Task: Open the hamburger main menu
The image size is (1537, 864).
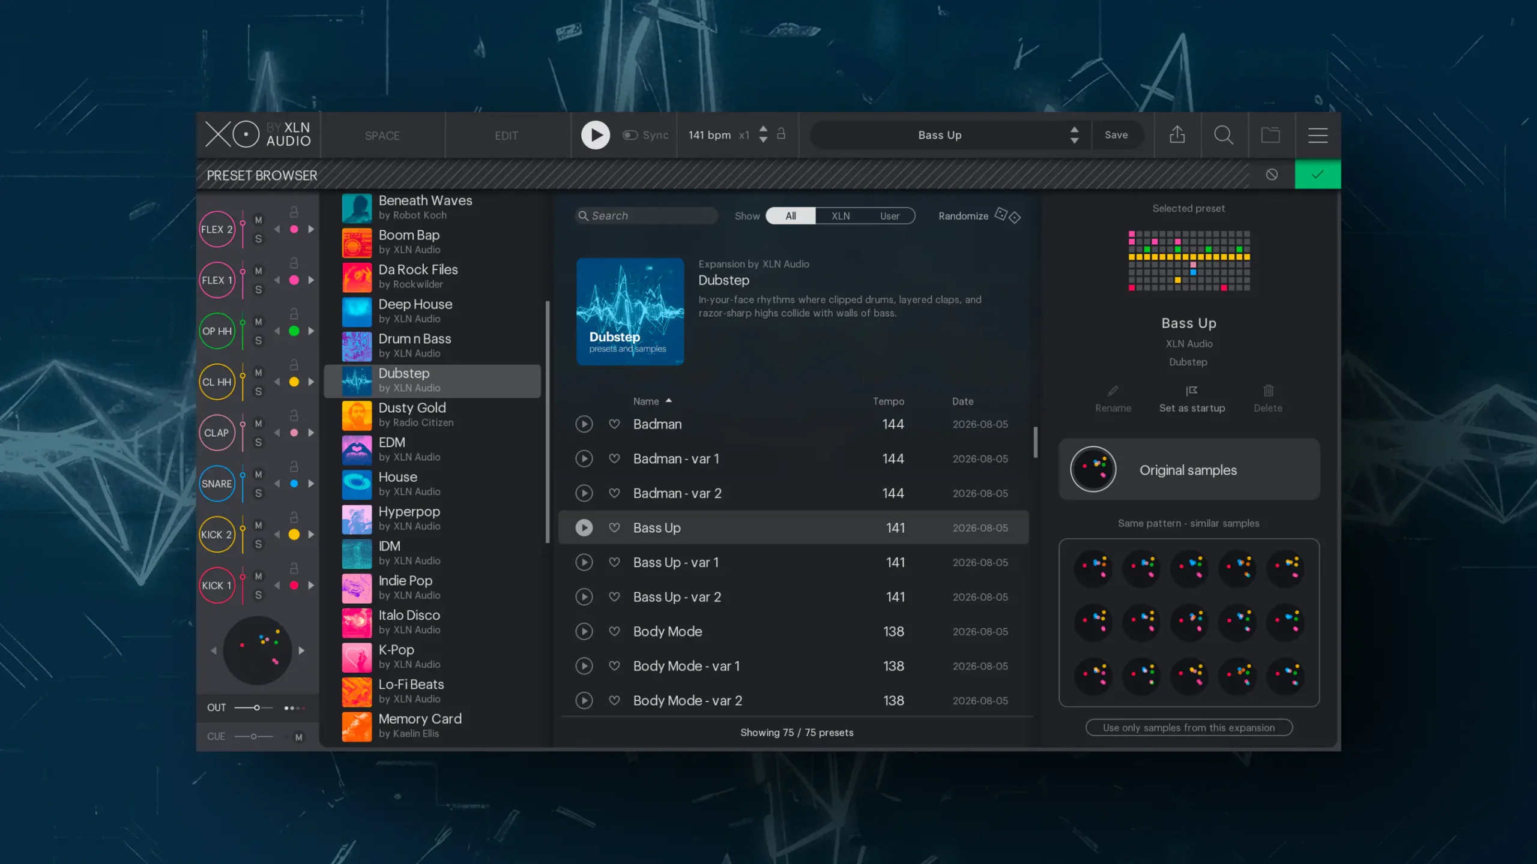Action: (1318, 135)
